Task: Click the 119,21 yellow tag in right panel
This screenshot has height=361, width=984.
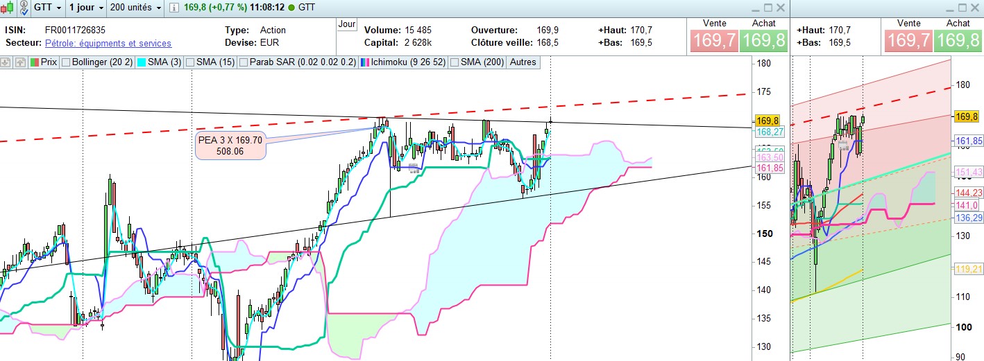Action: coord(969,269)
